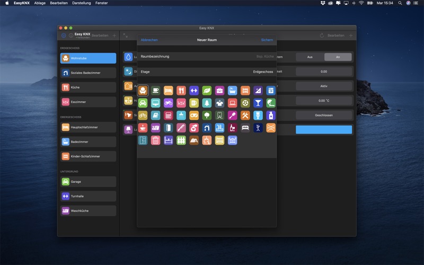424x265 pixels.
Task: Select the green leaf room icon
Action: (x=207, y=91)
